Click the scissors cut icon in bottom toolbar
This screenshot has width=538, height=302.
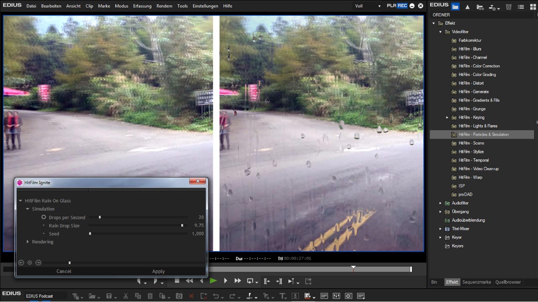click(x=125, y=296)
